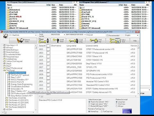Open [Automation] folder in right file panel

click(87, 10)
